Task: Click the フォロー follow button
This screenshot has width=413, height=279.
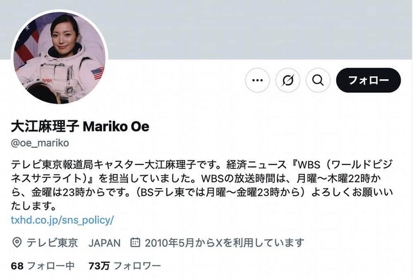Action: [368, 80]
